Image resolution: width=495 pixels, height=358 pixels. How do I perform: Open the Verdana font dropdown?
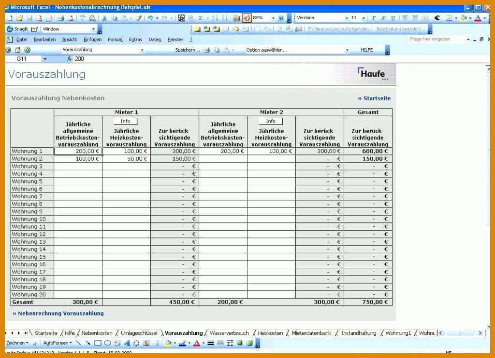coord(347,18)
